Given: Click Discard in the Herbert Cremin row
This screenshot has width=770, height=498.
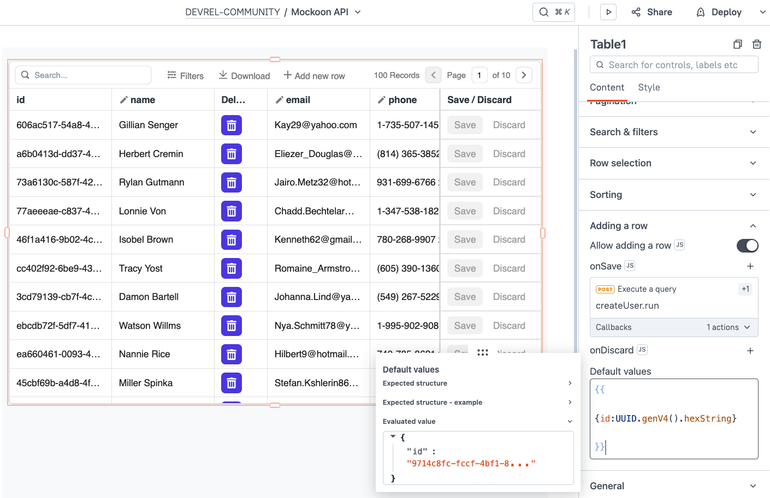Looking at the screenshot, I should pos(509,154).
